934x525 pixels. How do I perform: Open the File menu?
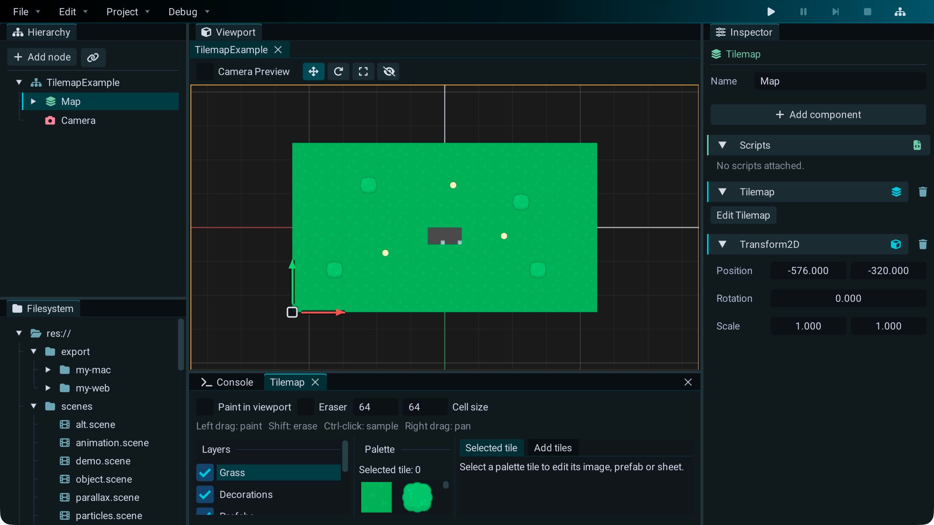(x=26, y=12)
